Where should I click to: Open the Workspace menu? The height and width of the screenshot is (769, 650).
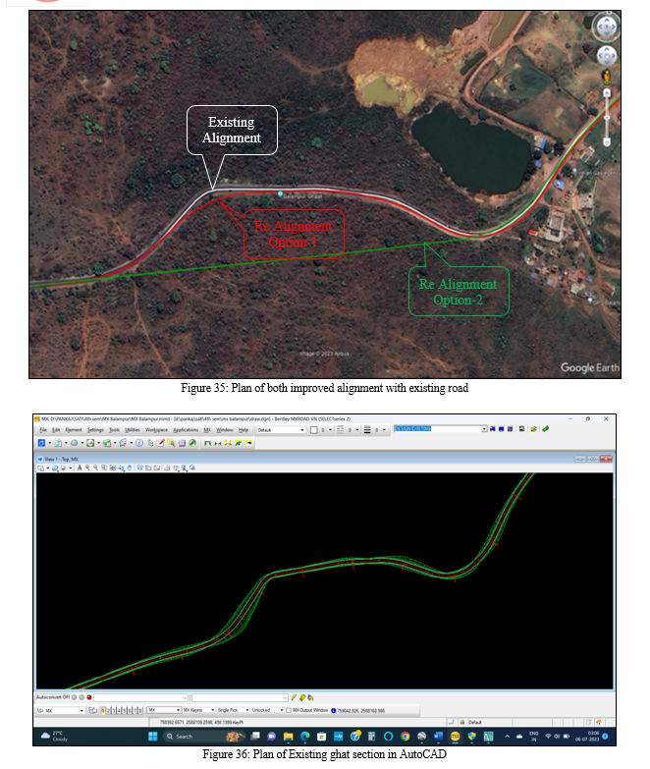point(156,430)
